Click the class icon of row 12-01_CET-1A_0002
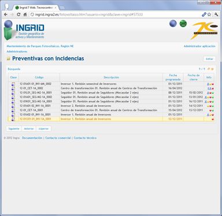222x216 pixels. (x=13, y=88)
